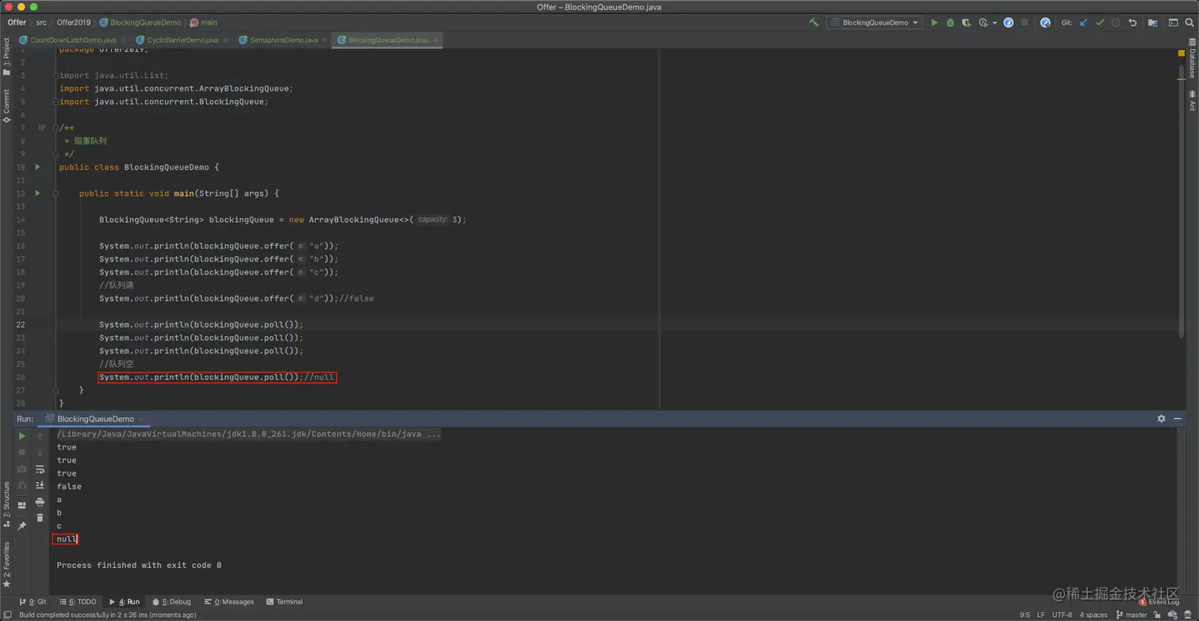1199x621 pixels.
Task: Open the Structure tool window
Action: click(6, 504)
